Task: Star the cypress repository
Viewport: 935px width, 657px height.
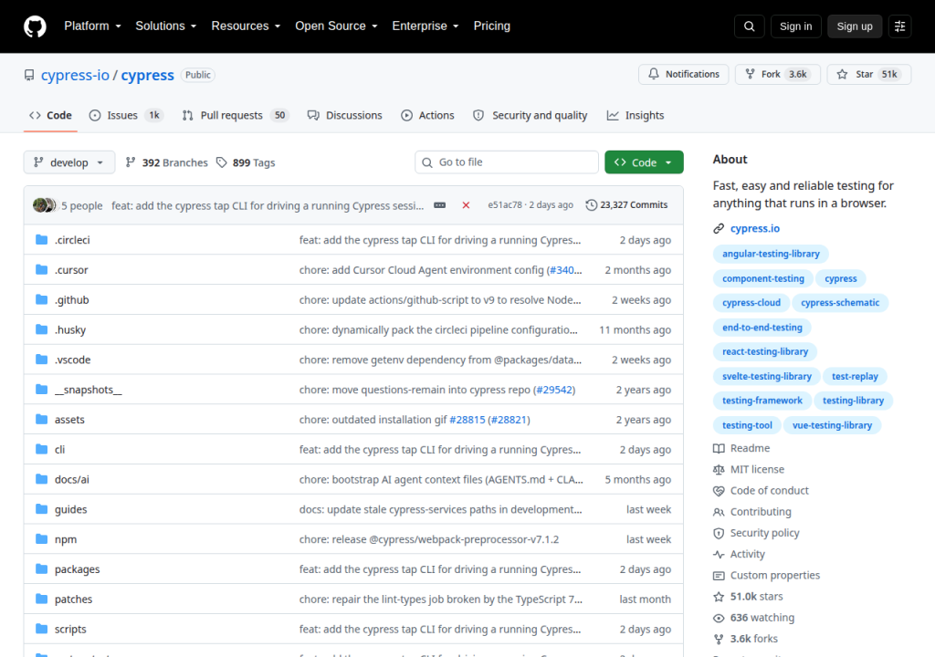Action: tap(869, 74)
